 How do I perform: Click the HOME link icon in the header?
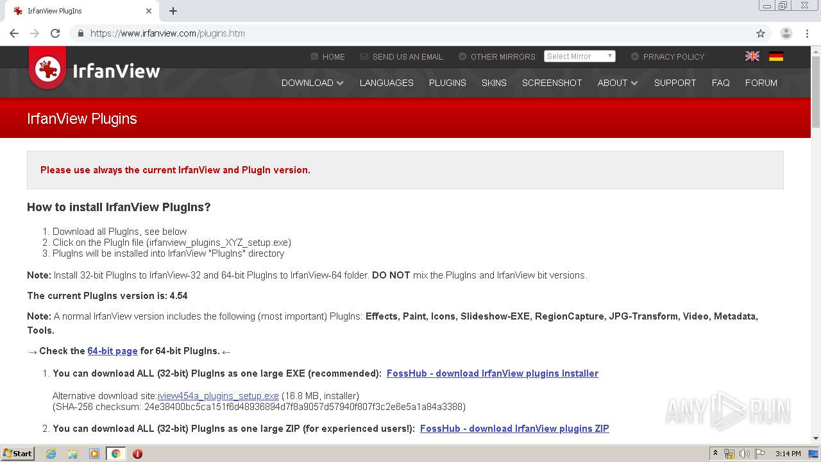pos(314,56)
